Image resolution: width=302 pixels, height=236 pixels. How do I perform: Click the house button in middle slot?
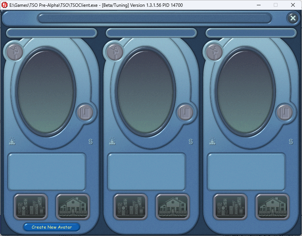pos(172,207)
